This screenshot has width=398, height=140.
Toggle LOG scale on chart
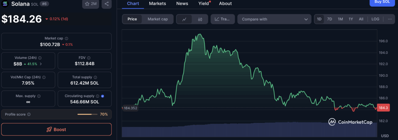point(375,19)
